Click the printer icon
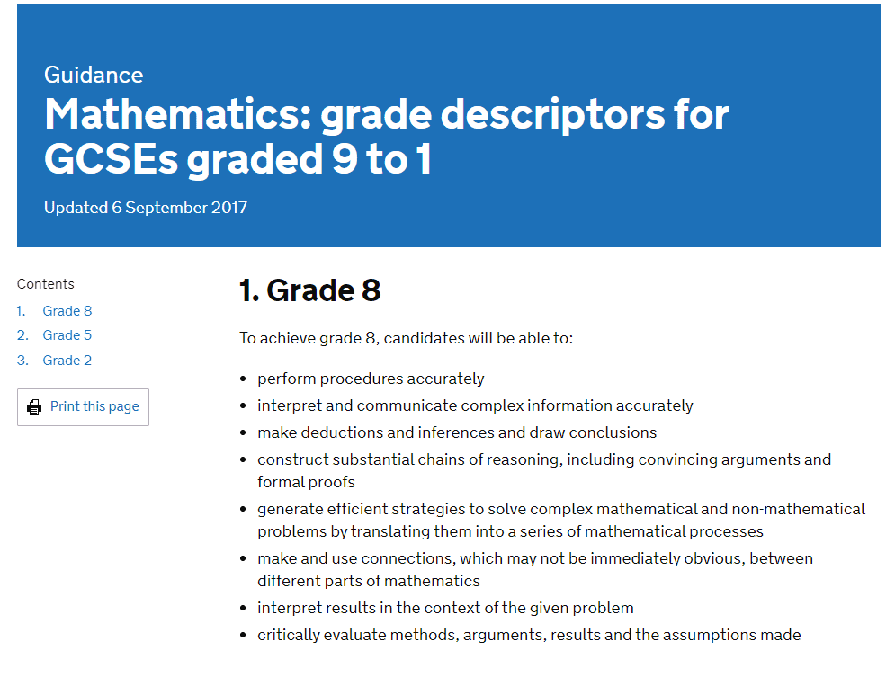The width and height of the screenshot is (895, 695). tap(34, 407)
